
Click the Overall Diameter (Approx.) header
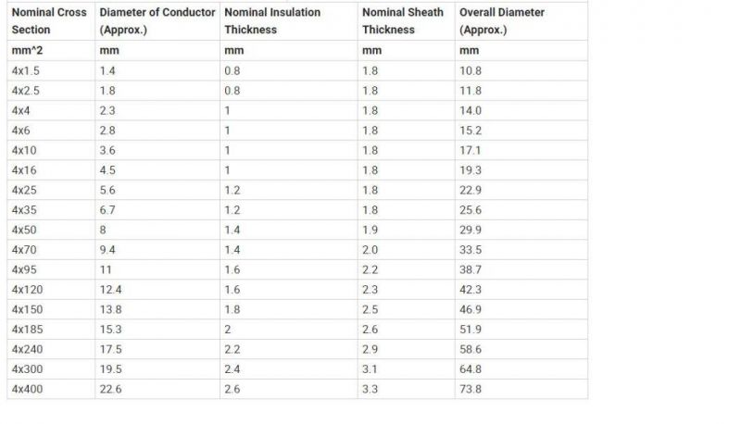pyautogui.click(x=521, y=20)
